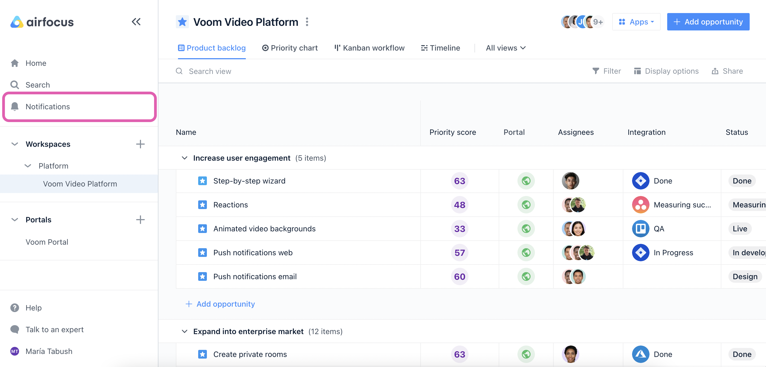
Task: Click the Talk to an expert chat icon
Action: [15, 329]
